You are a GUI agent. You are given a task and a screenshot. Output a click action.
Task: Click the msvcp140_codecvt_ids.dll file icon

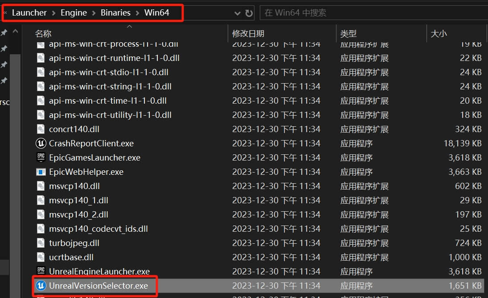[x=41, y=229]
